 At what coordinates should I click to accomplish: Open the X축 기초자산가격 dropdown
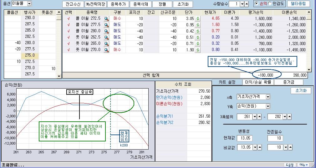pyautogui.click(x=268, y=97)
